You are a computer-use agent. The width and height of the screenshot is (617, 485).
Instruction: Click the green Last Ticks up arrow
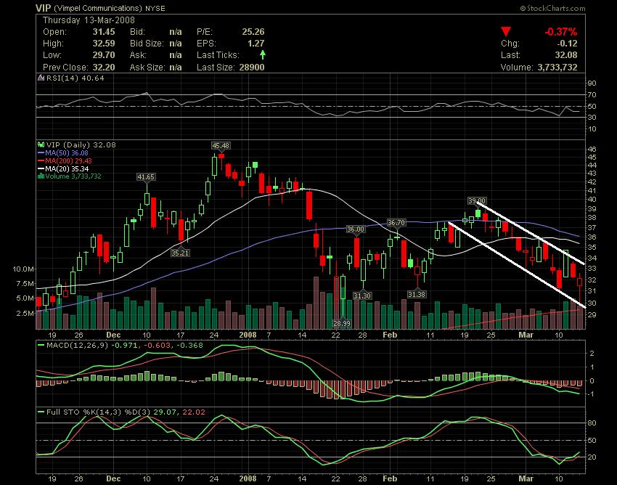click(263, 55)
